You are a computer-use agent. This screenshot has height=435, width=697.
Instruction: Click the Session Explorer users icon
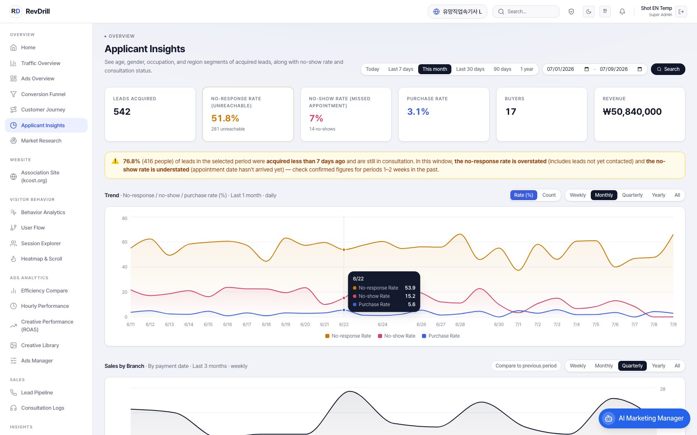[x=13, y=244]
